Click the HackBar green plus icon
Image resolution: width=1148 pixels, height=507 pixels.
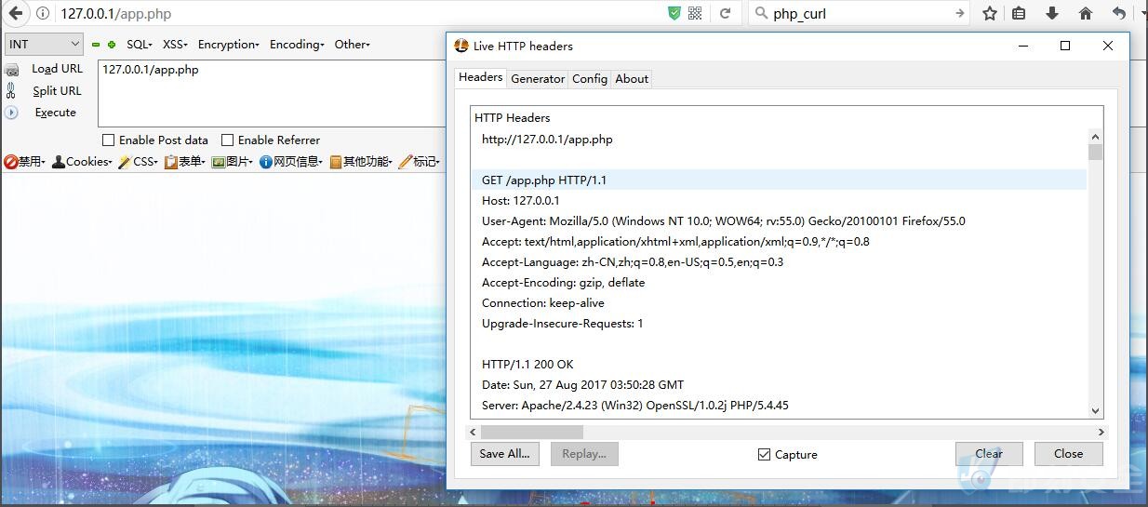[x=112, y=45]
